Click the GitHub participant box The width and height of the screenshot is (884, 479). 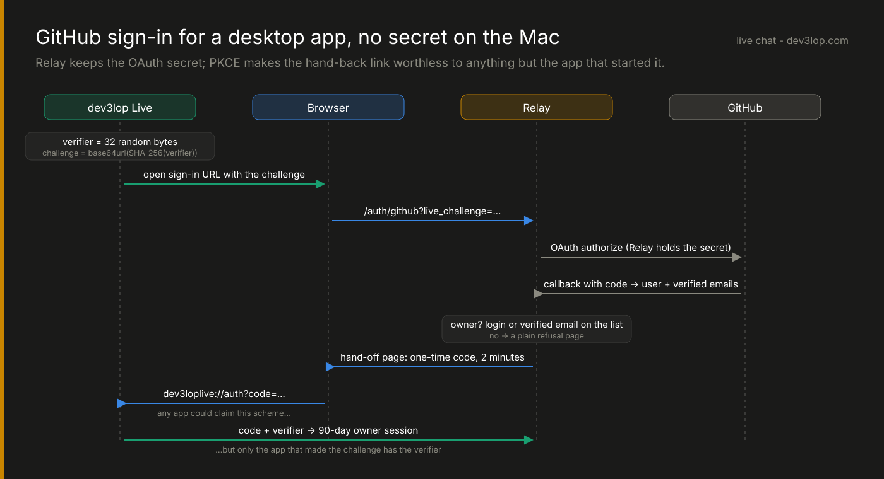click(x=745, y=107)
